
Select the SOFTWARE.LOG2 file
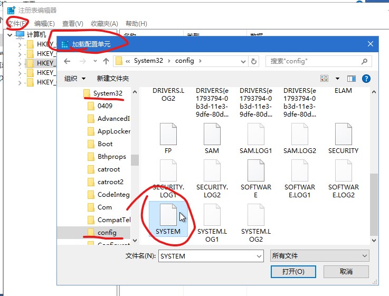click(x=344, y=179)
